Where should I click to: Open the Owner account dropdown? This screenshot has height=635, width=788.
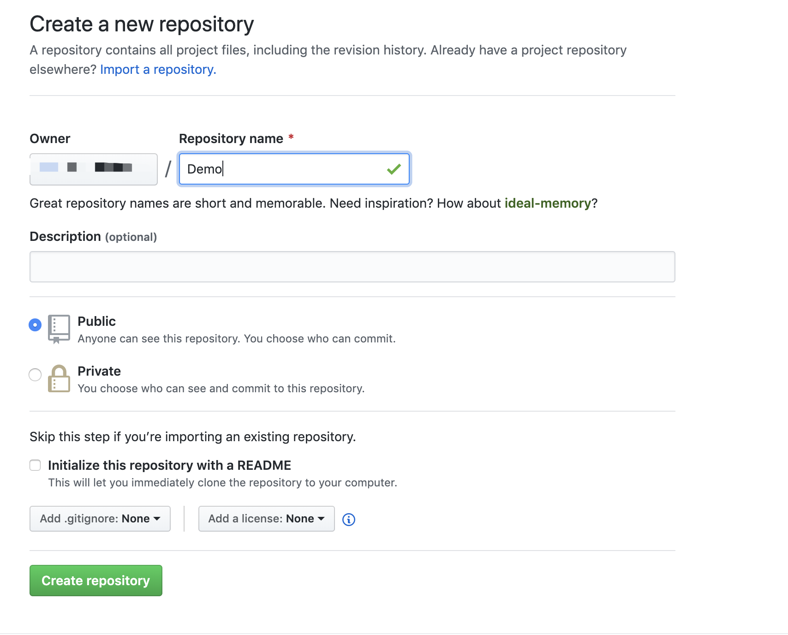94,169
